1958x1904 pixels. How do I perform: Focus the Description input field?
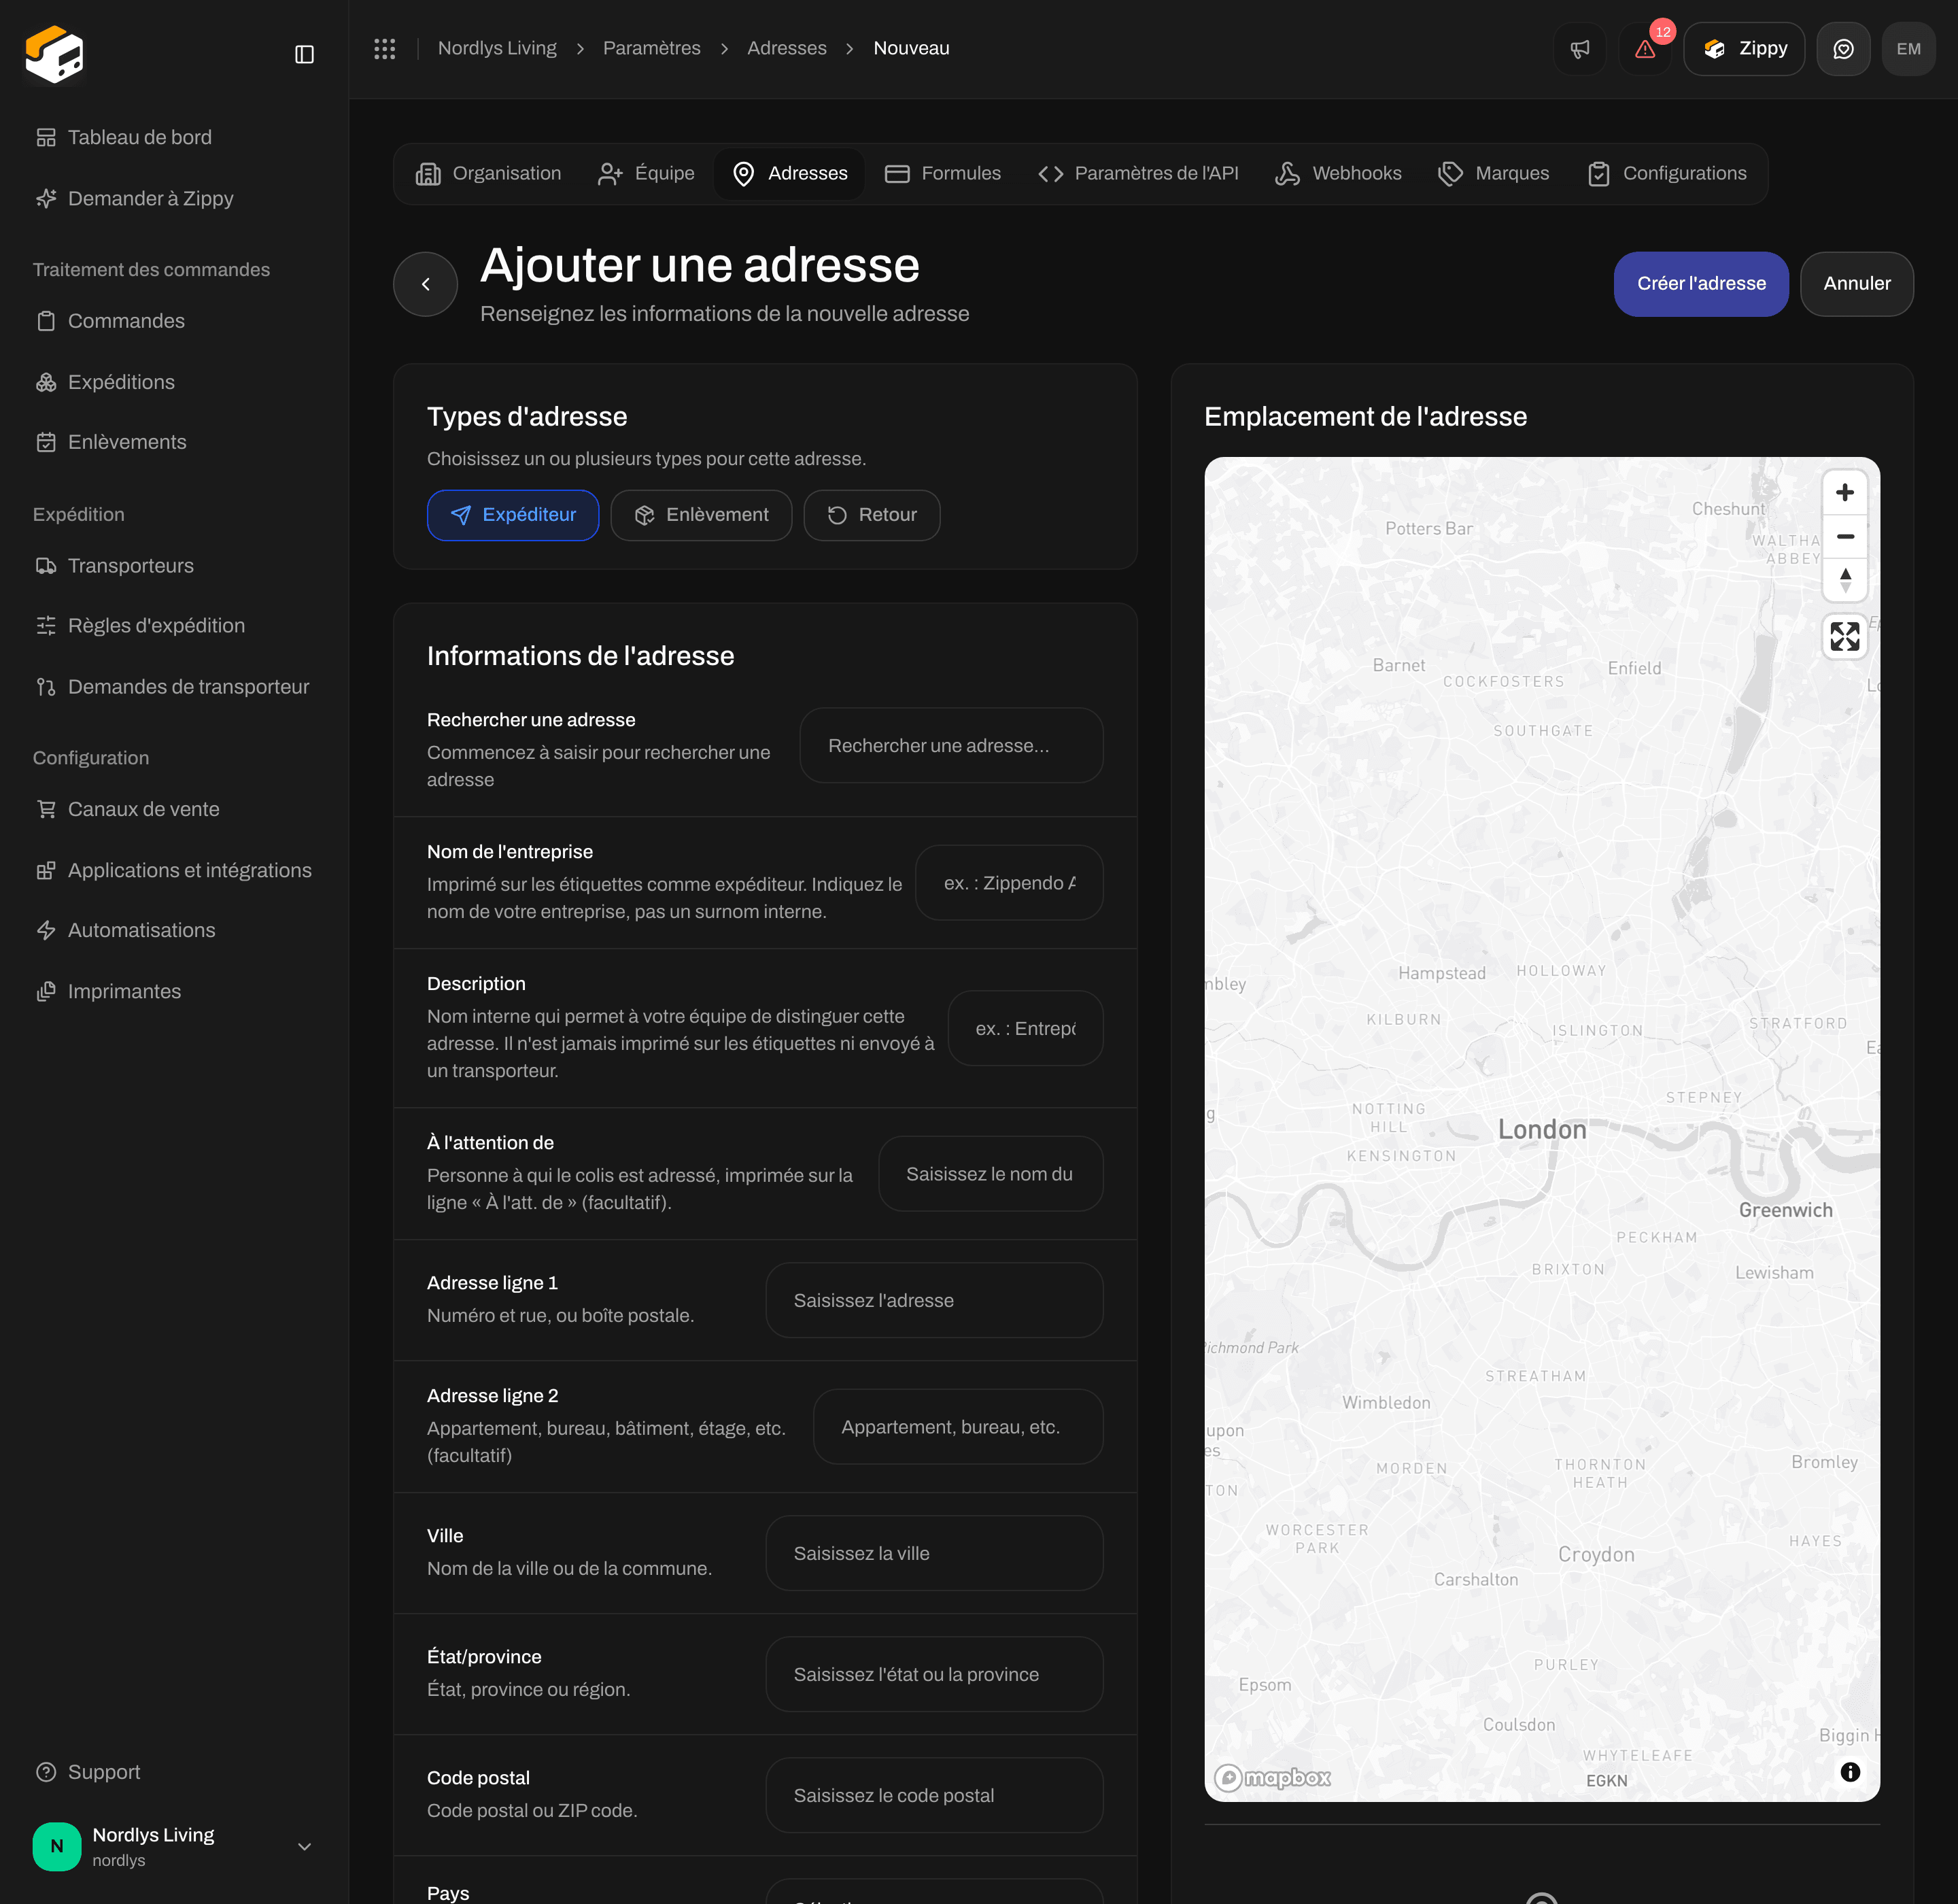1025,1028
